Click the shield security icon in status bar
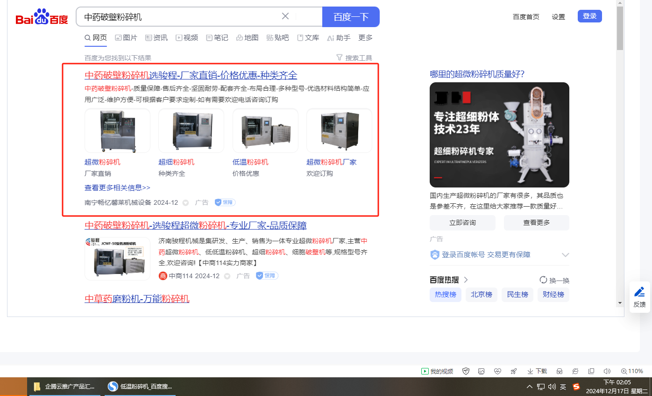The image size is (652, 396). 466,371
